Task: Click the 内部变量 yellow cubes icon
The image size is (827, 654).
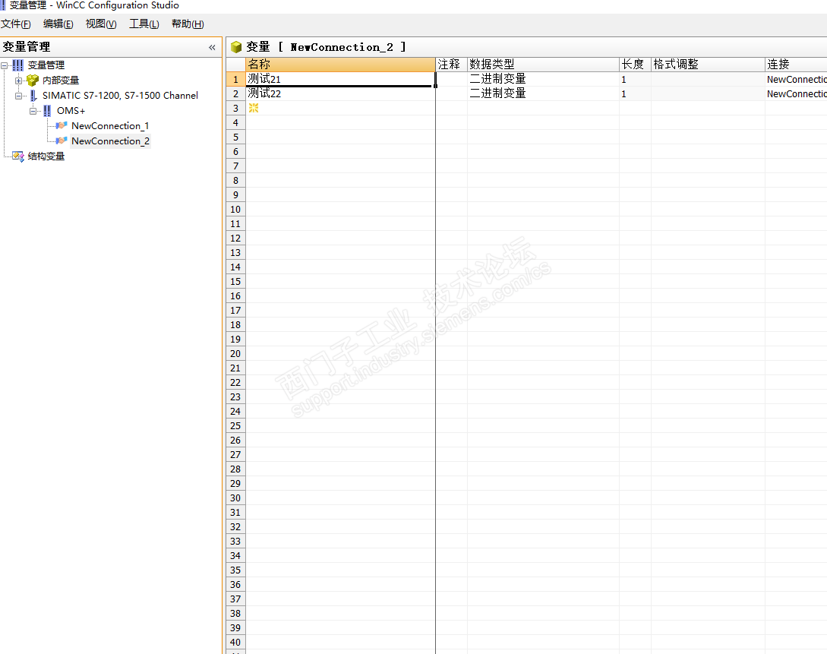Action: point(33,81)
